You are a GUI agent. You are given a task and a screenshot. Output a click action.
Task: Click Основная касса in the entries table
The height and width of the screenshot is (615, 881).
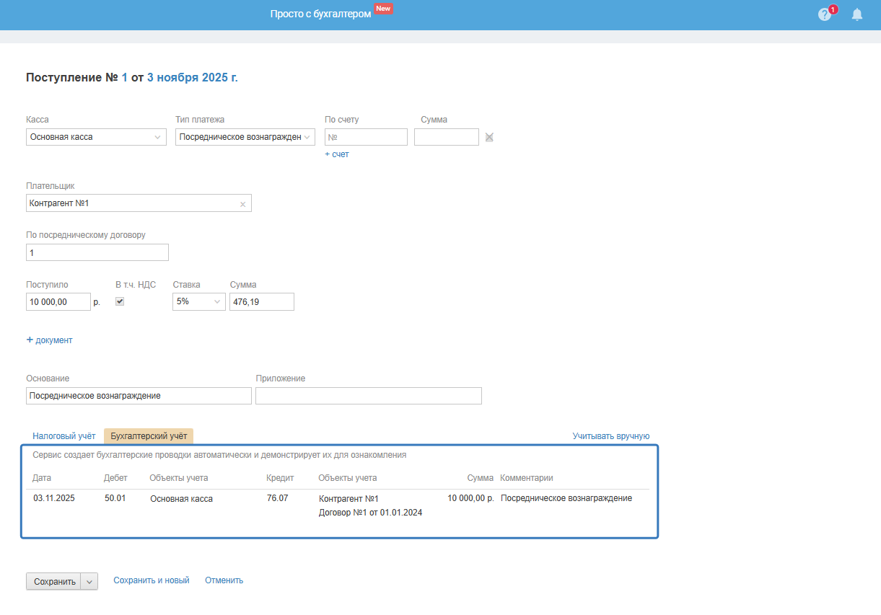coord(181,499)
